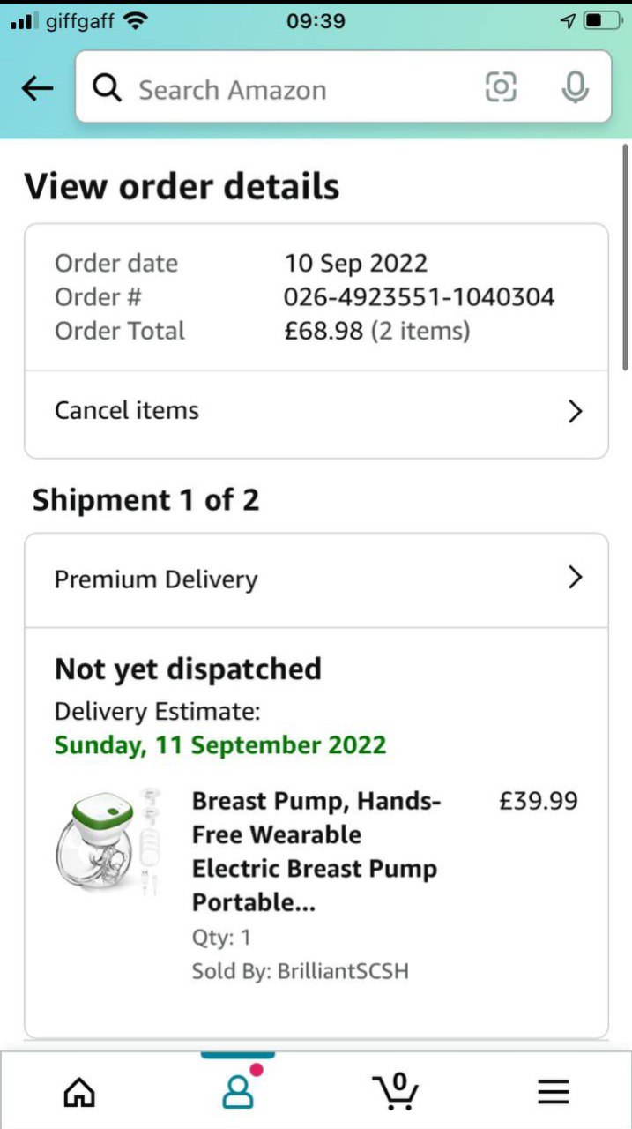Tap the battery indicator in status bar
This screenshot has width=632, height=1129.
click(603, 20)
